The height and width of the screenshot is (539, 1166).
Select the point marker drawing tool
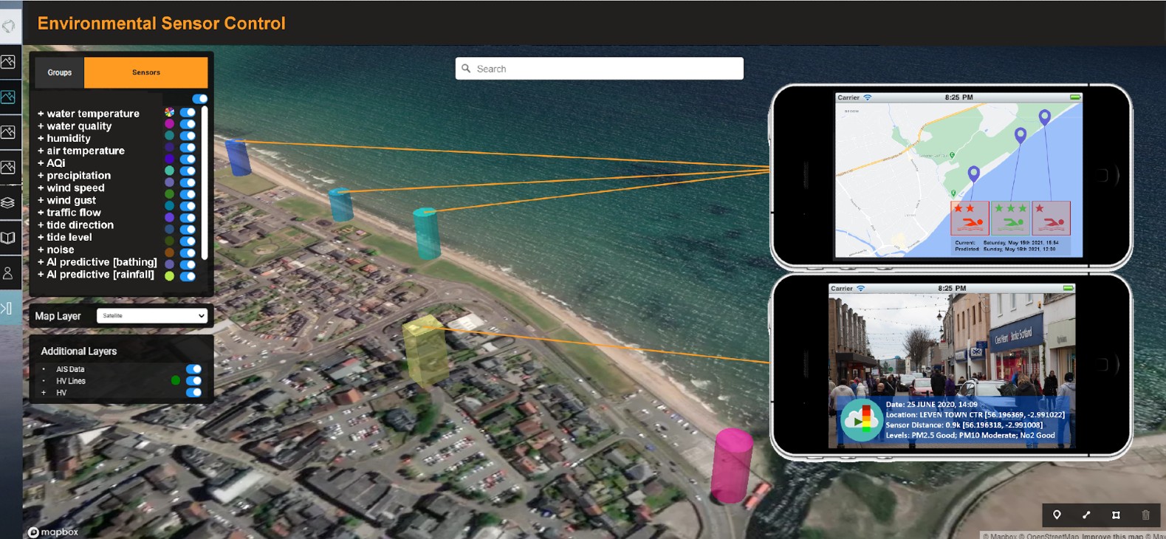click(1057, 515)
